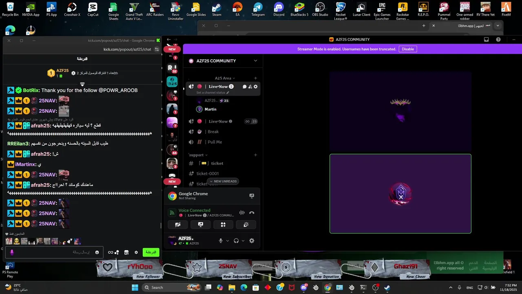Open the ticket-0001 channel
Image resolution: width=522 pixels, height=294 pixels.
[223, 174]
